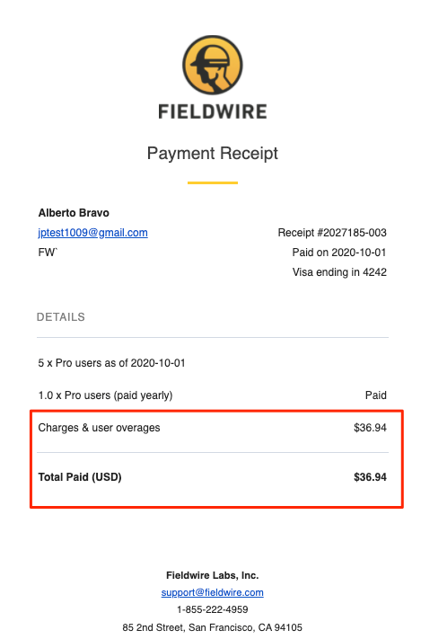Click the $36.94 overages amount
The height and width of the screenshot is (639, 421).
pos(370,428)
